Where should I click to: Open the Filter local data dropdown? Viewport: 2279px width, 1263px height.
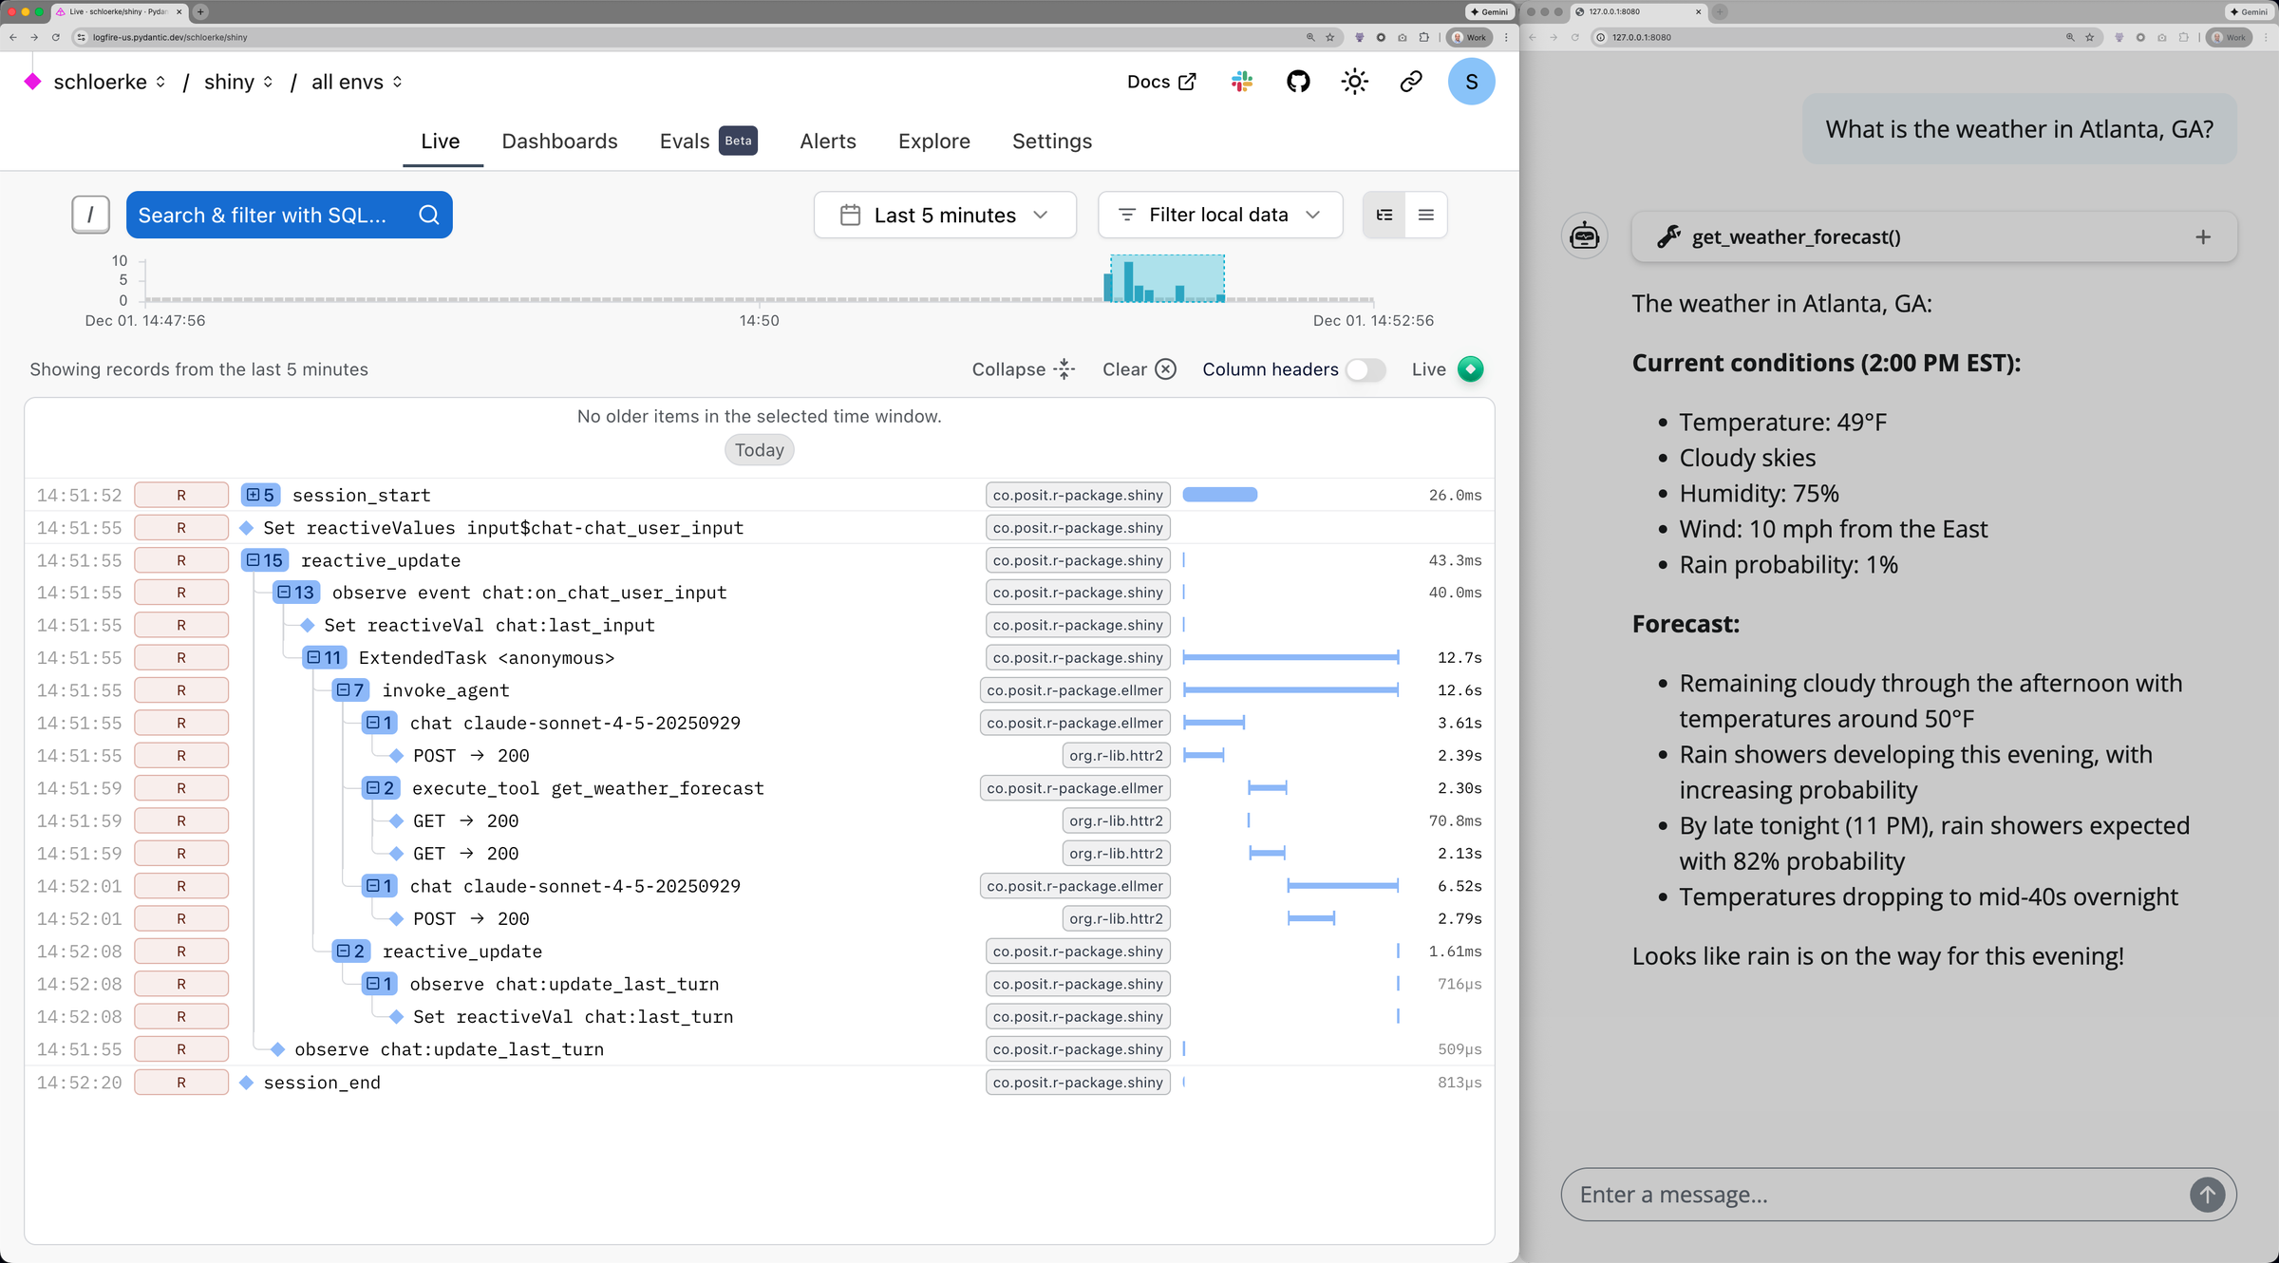(1220, 215)
